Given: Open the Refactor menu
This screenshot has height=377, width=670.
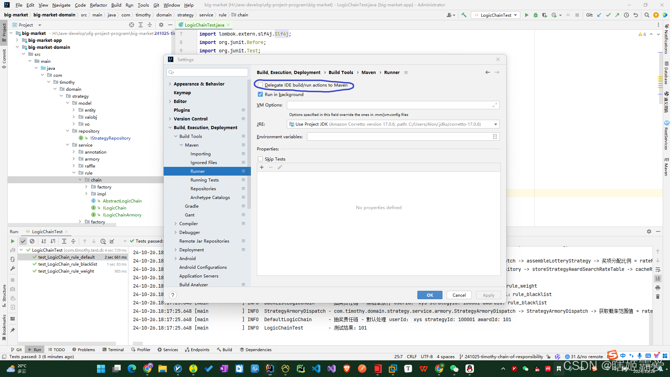Looking at the screenshot, I should [x=98, y=5].
